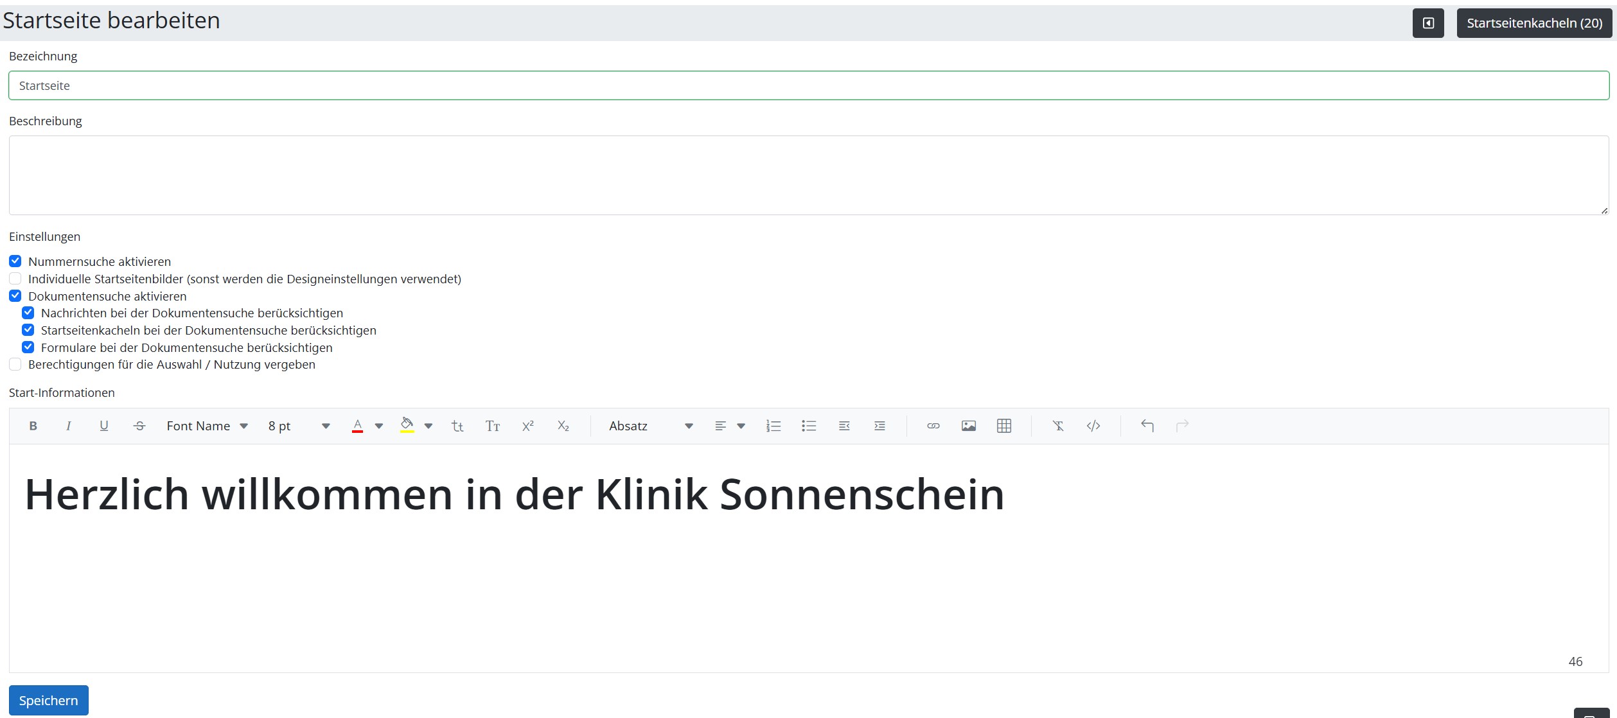The image size is (1617, 718).
Task: Enable Individuelle Startseitenbilder checkbox
Action: click(15, 279)
